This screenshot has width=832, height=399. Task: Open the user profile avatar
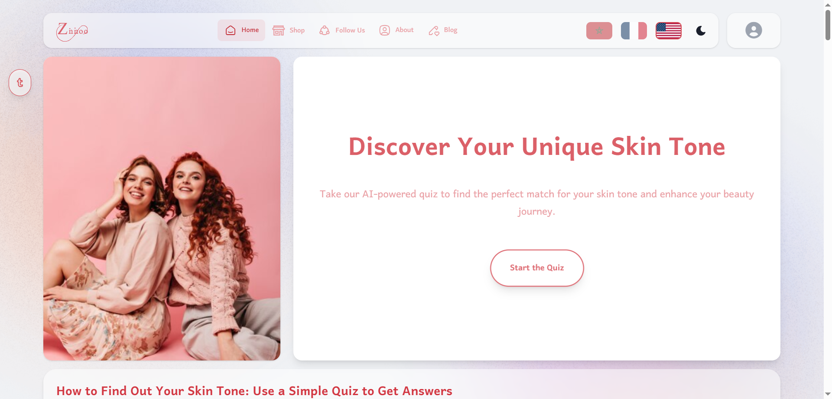(x=754, y=30)
